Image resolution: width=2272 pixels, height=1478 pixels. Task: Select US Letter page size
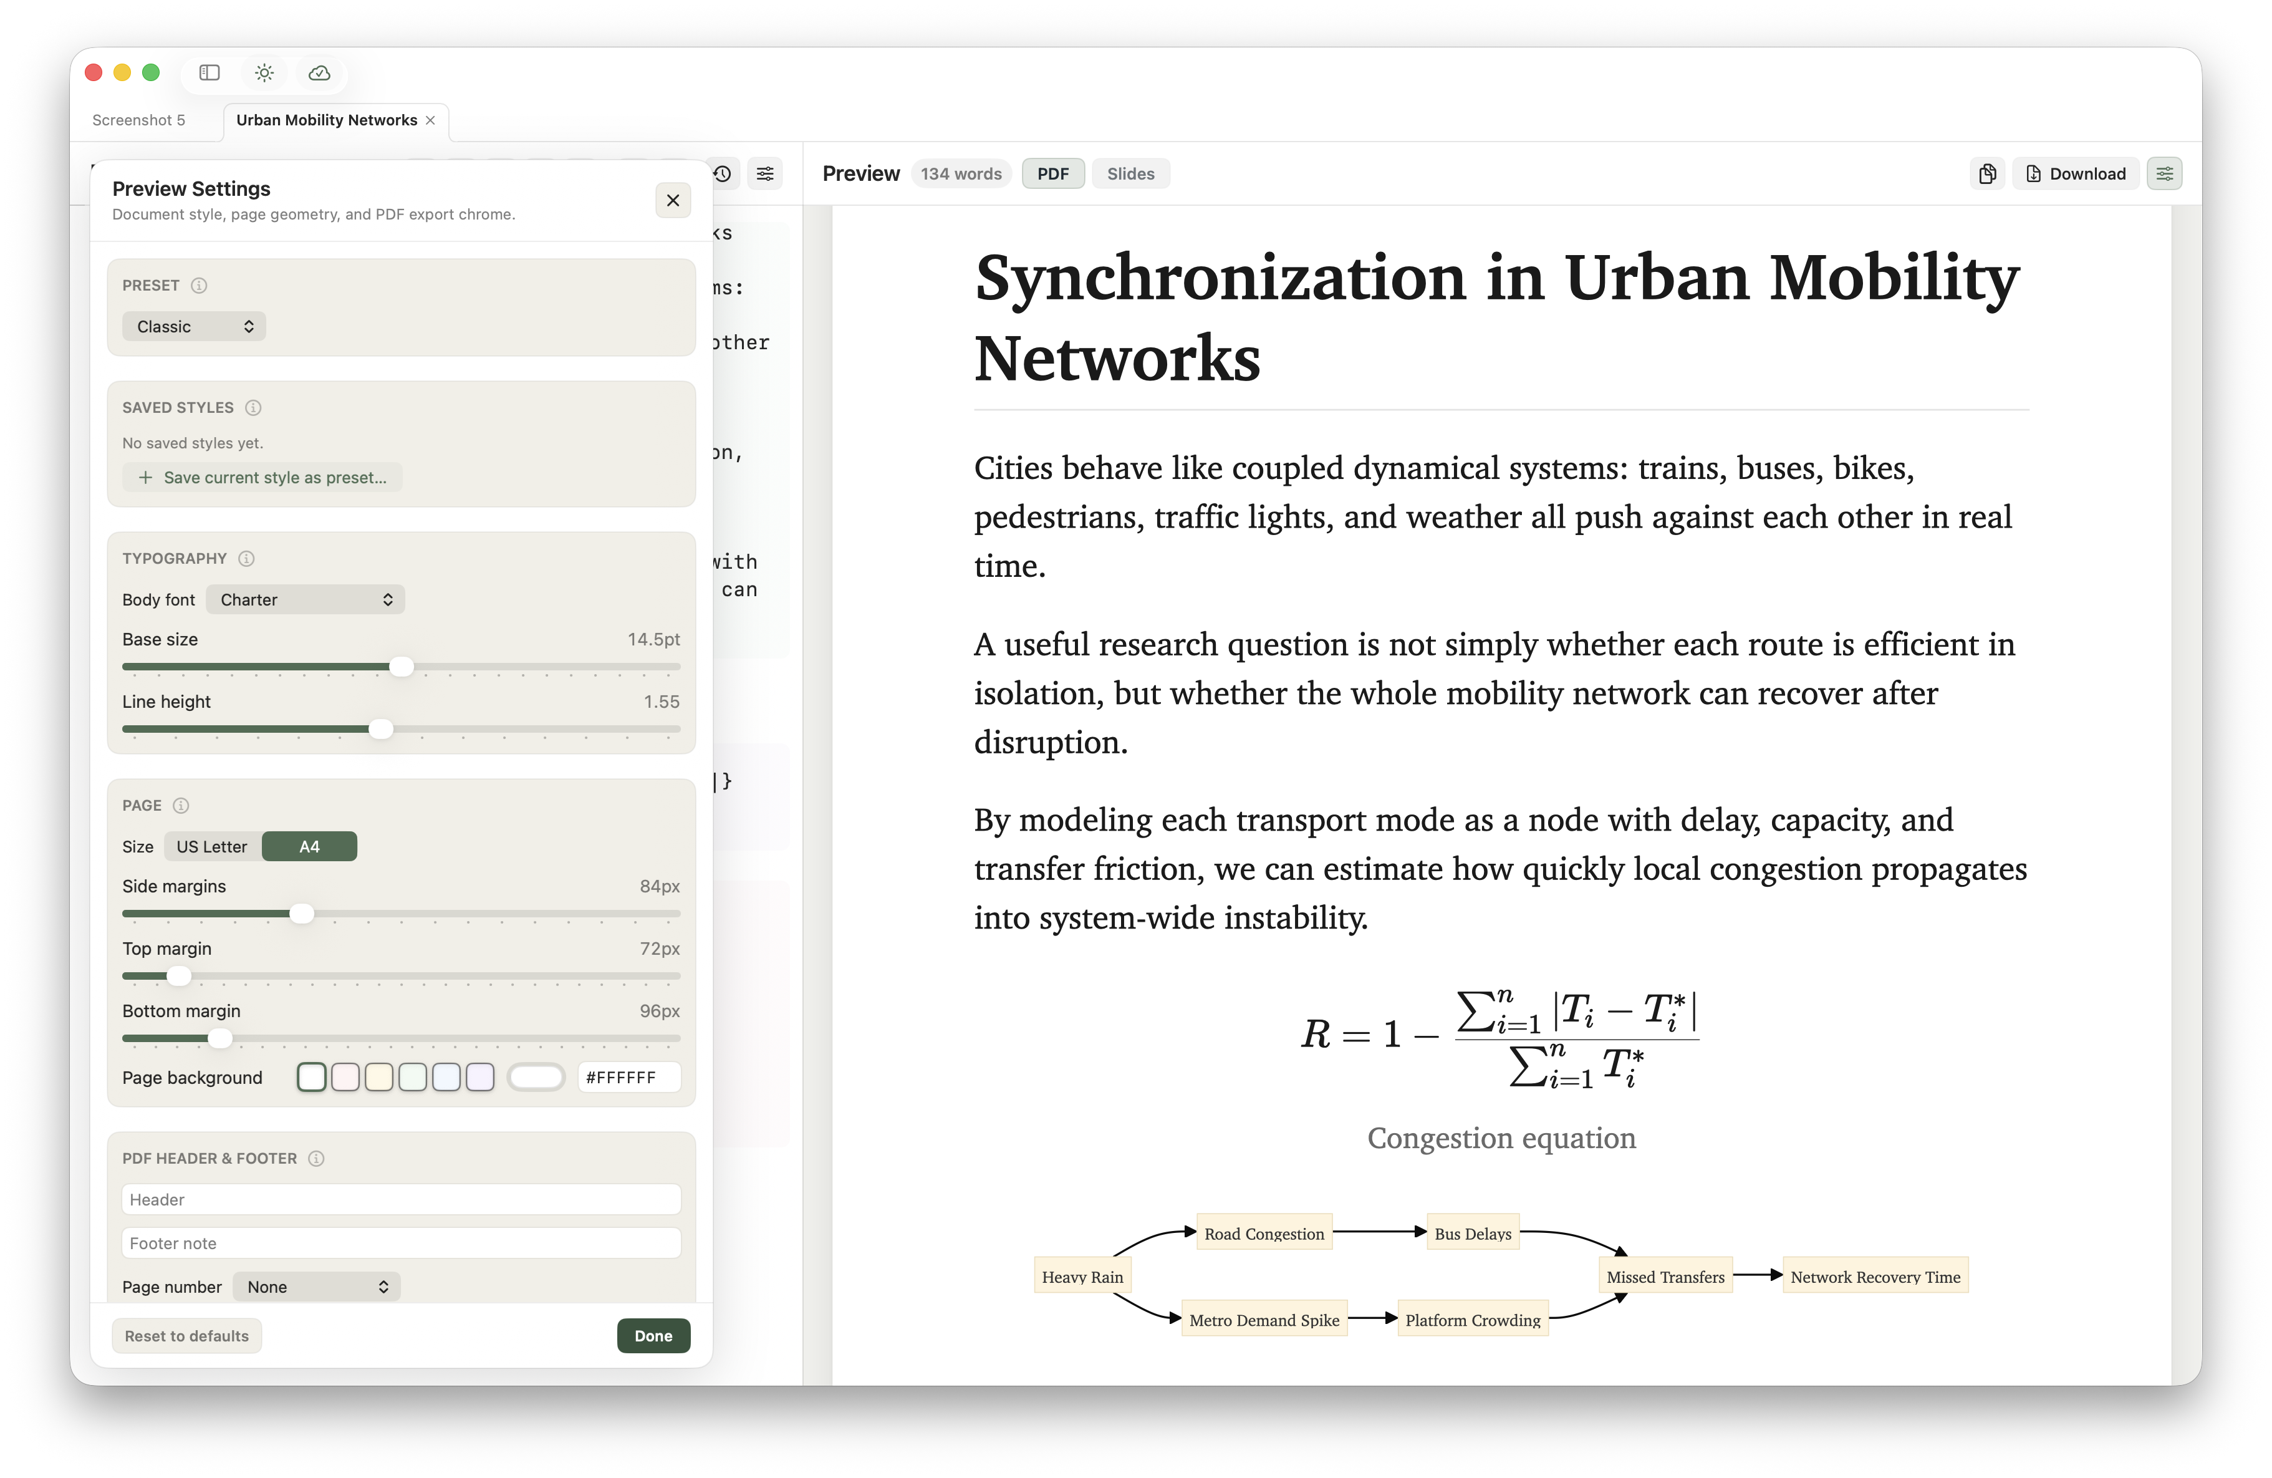pos(212,847)
